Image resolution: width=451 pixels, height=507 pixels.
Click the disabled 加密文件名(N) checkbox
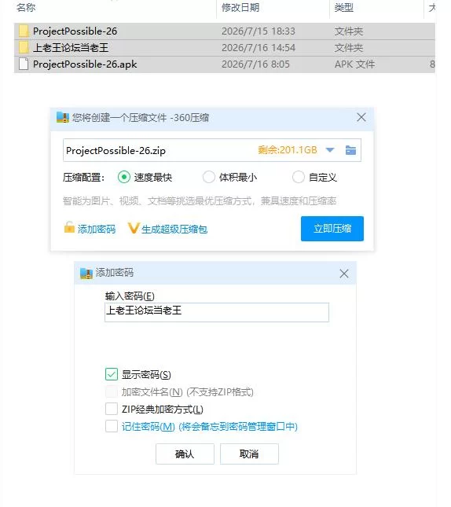tap(112, 391)
